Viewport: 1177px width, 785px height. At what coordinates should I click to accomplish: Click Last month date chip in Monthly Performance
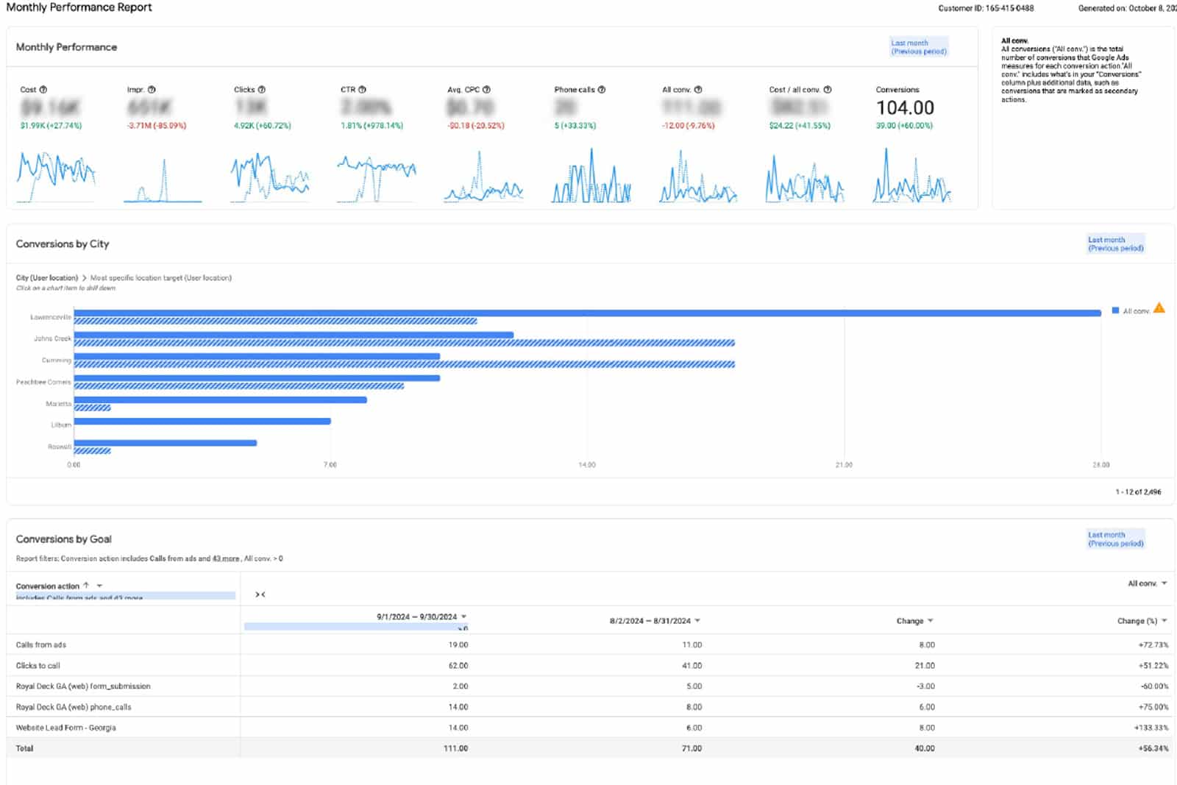(918, 47)
